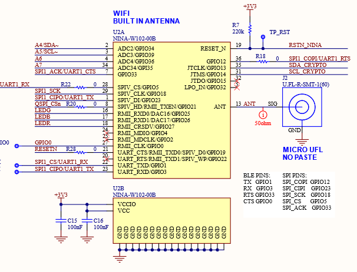Select UART_RXD/GPIO3 pin name
Viewport: 357px width, 272px height.
click(x=142, y=172)
